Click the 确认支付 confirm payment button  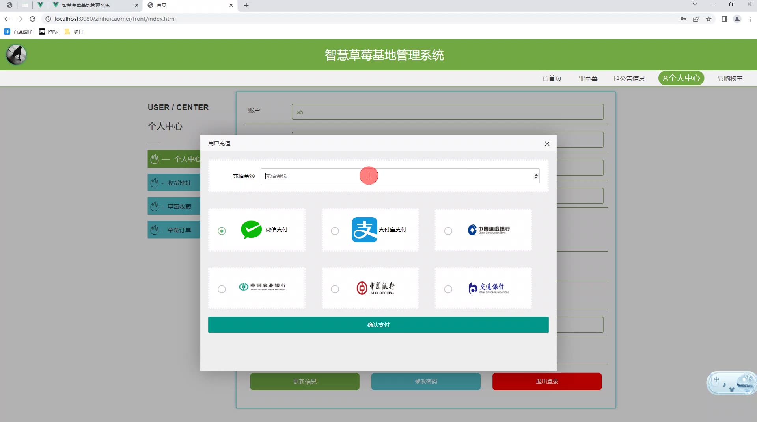pos(378,325)
